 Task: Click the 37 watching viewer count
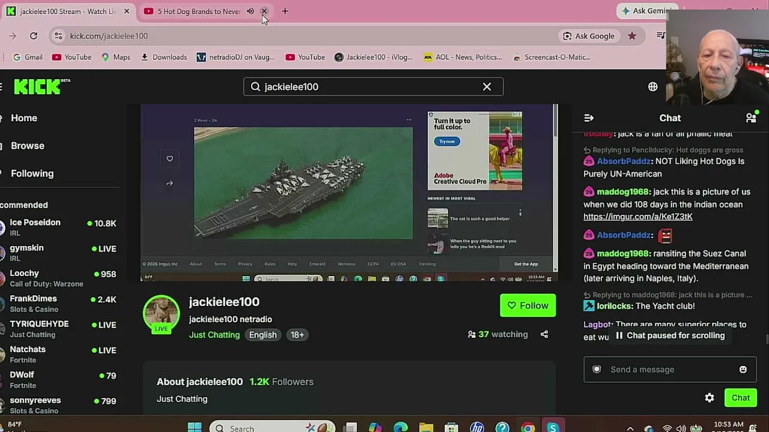tap(498, 334)
